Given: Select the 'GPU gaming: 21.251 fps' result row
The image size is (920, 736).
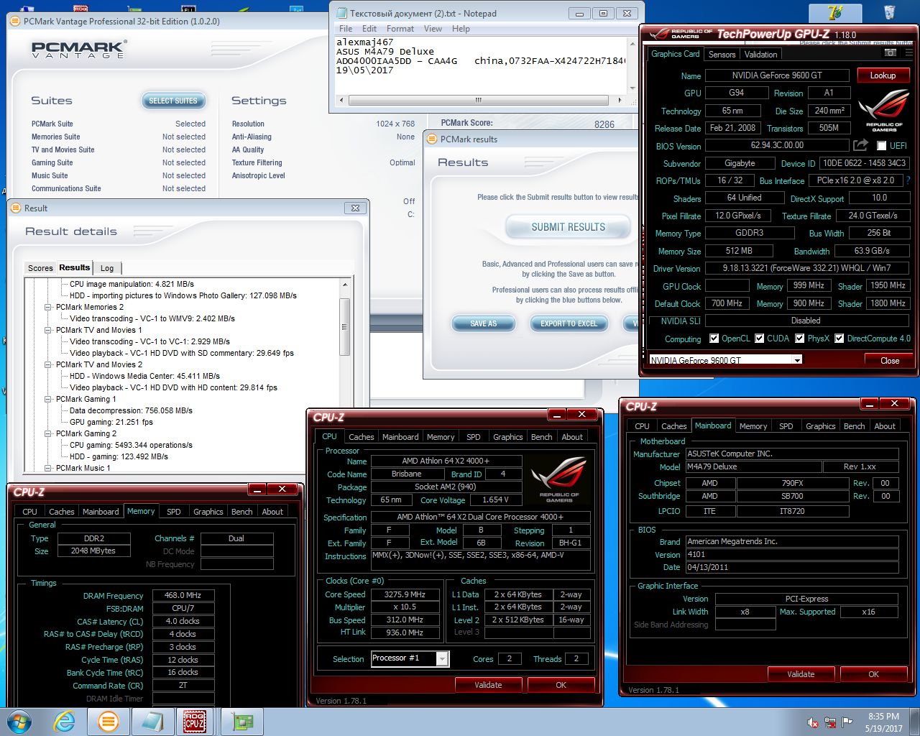Looking at the screenshot, I should coord(111,422).
